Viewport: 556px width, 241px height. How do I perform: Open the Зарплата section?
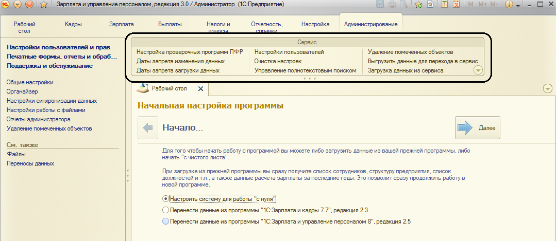tap(122, 24)
